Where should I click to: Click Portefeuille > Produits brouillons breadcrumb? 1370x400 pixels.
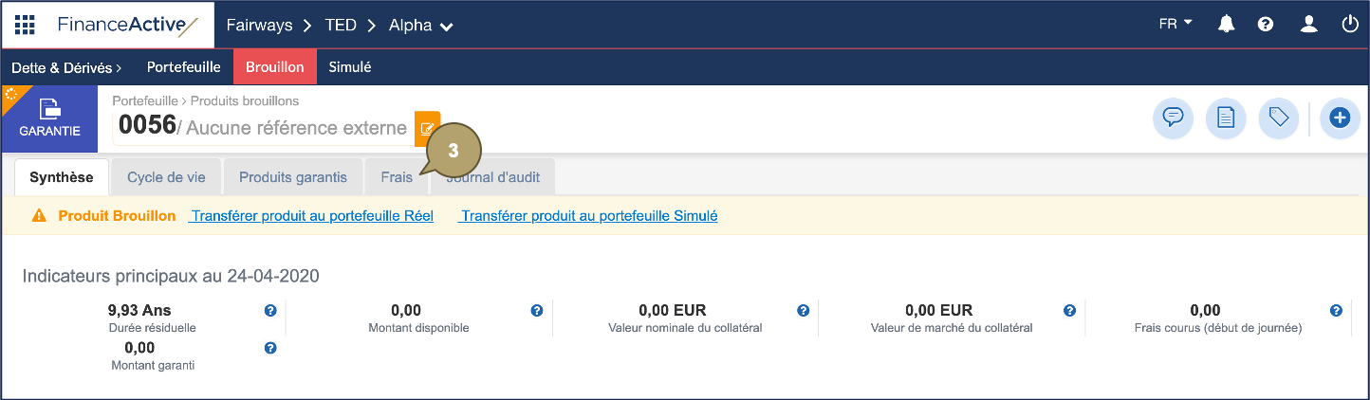click(x=205, y=100)
